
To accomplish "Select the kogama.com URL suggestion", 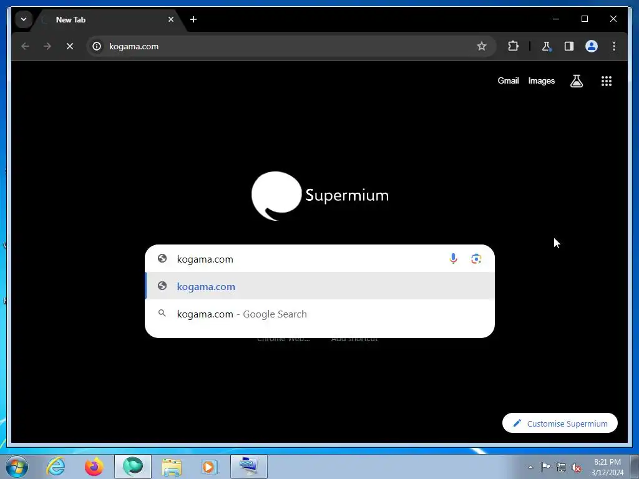I will point(320,286).
